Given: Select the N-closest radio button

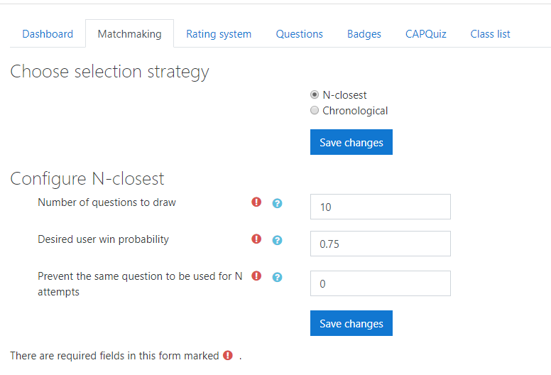Looking at the screenshot, I should 315,95.
